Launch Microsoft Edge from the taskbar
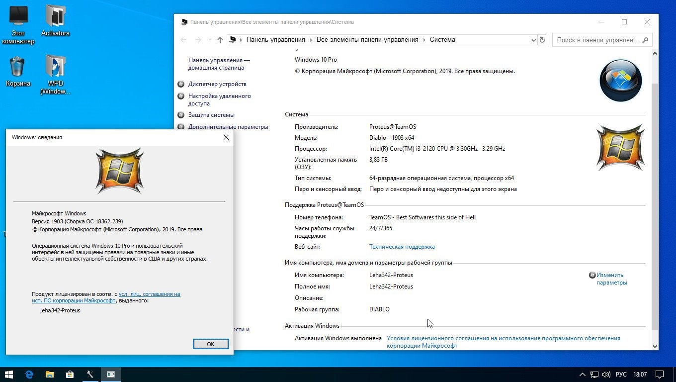Screen dimensions: 676x382 [29, 375]
